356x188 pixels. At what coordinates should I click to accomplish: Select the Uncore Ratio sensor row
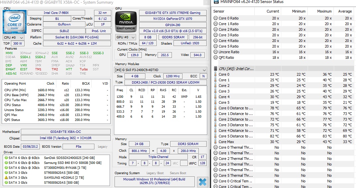283,52
